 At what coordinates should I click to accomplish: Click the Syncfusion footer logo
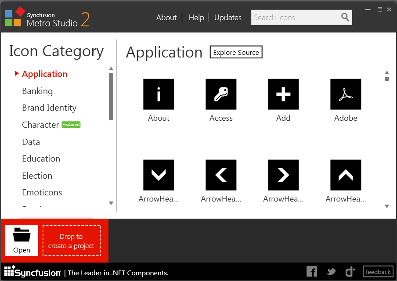[x=32, y=272]
